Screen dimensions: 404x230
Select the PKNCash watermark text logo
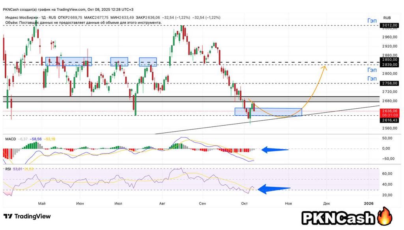tap(338, 217)
